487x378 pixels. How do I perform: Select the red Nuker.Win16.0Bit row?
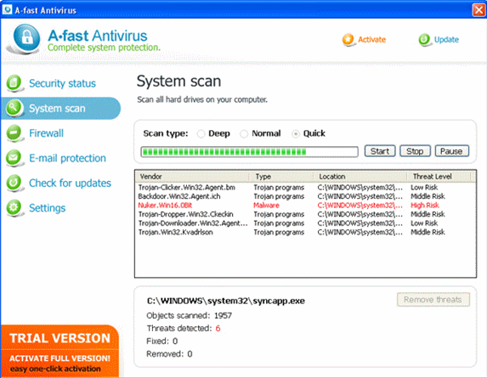tap(305, 205)
